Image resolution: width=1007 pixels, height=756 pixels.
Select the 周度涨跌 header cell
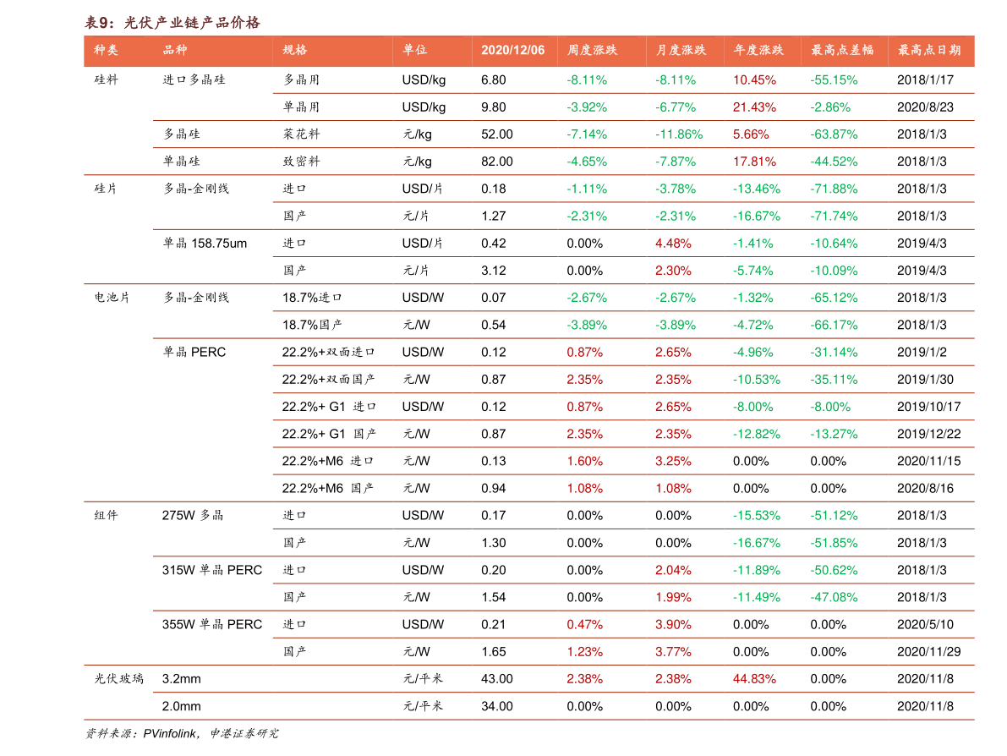point(592,50)
